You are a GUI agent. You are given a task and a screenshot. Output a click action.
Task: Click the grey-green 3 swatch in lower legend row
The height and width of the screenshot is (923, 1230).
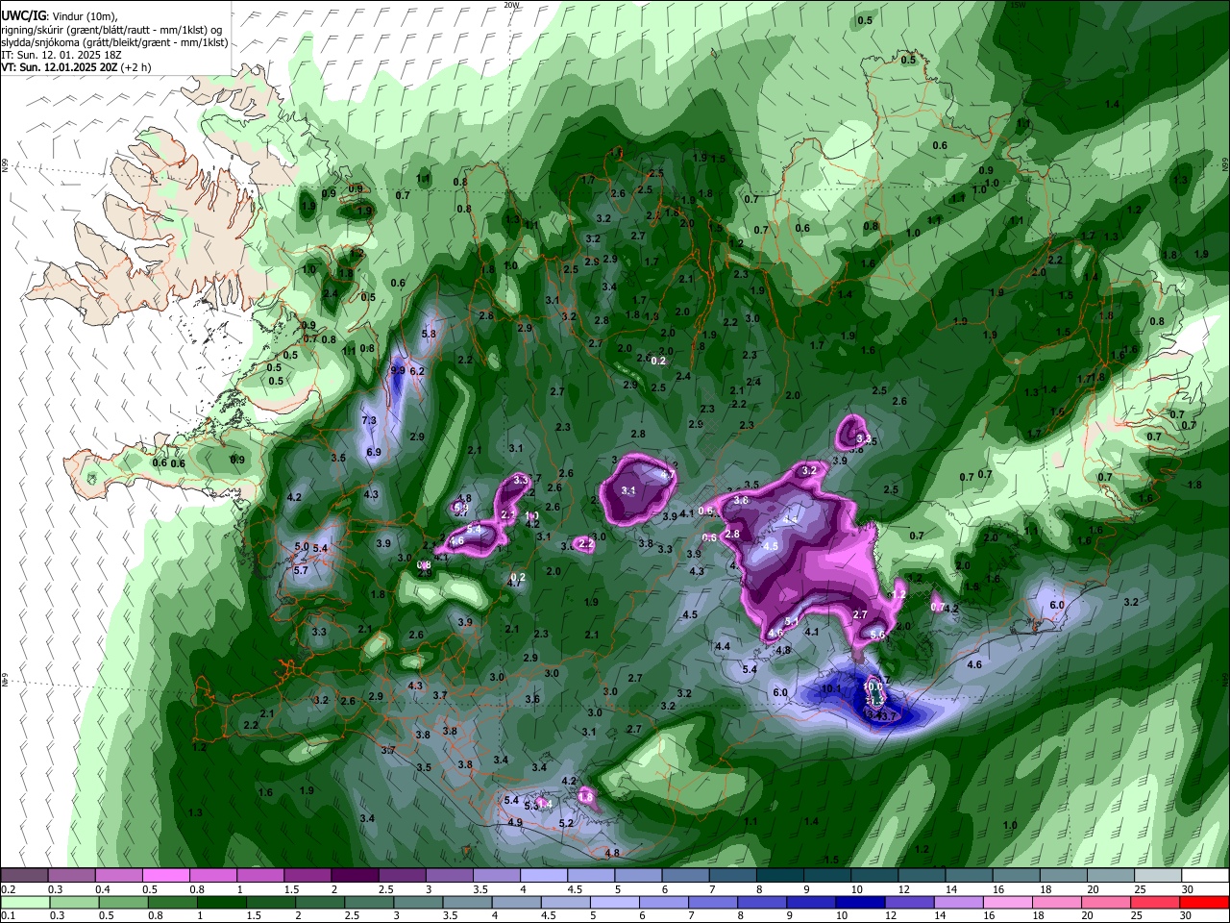click(418, 902)
